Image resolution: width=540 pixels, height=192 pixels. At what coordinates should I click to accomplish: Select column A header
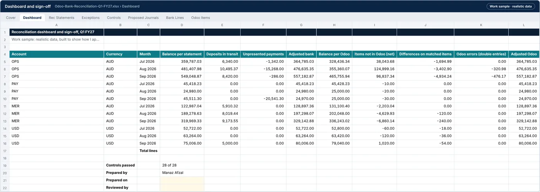click(x=57, y=25)
